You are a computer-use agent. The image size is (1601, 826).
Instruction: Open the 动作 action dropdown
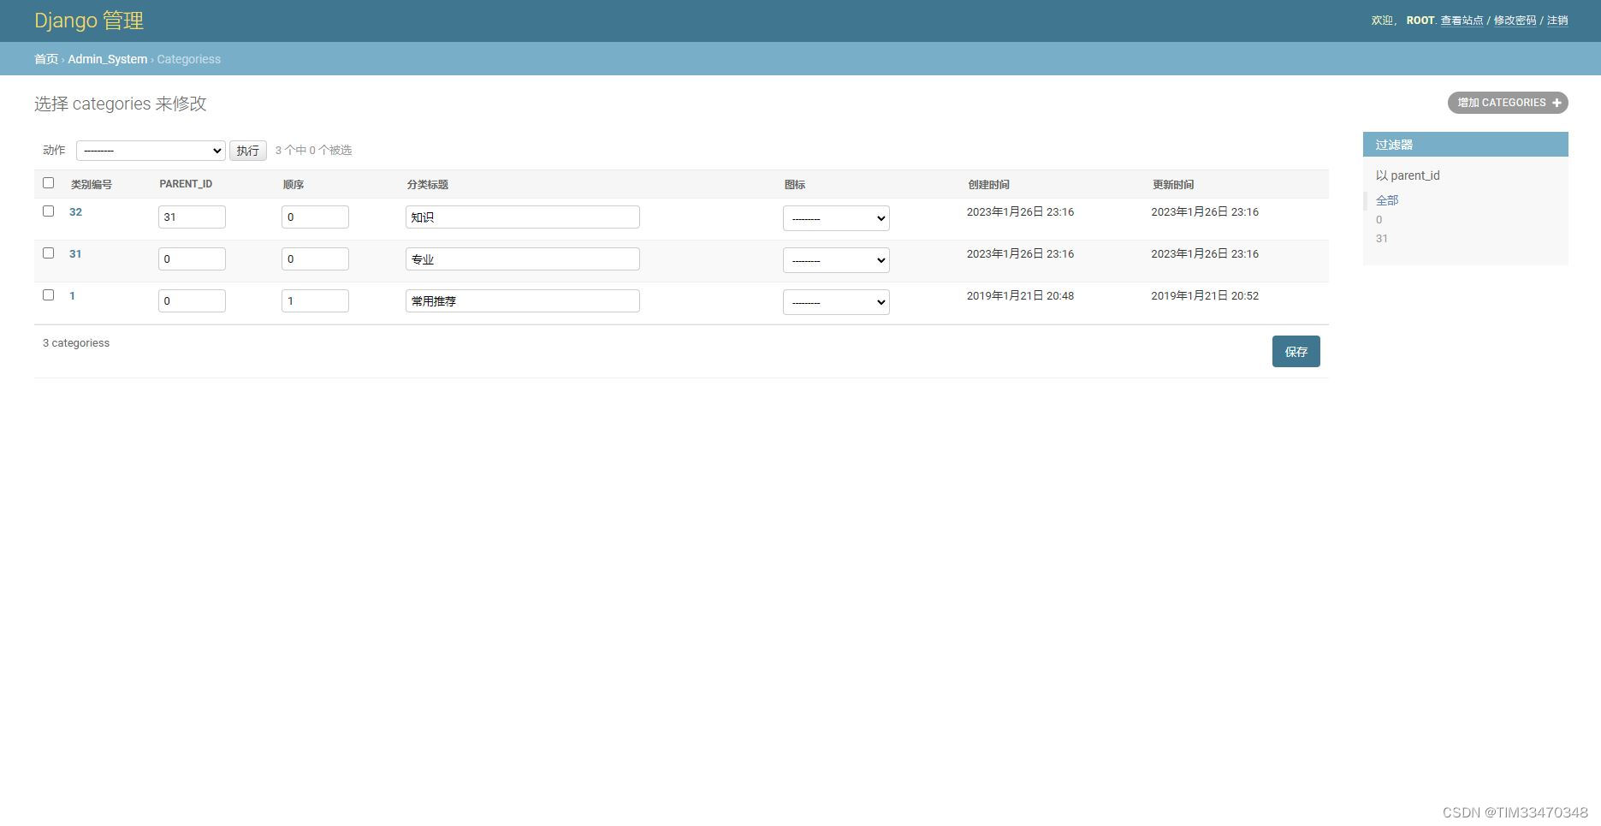151,150
